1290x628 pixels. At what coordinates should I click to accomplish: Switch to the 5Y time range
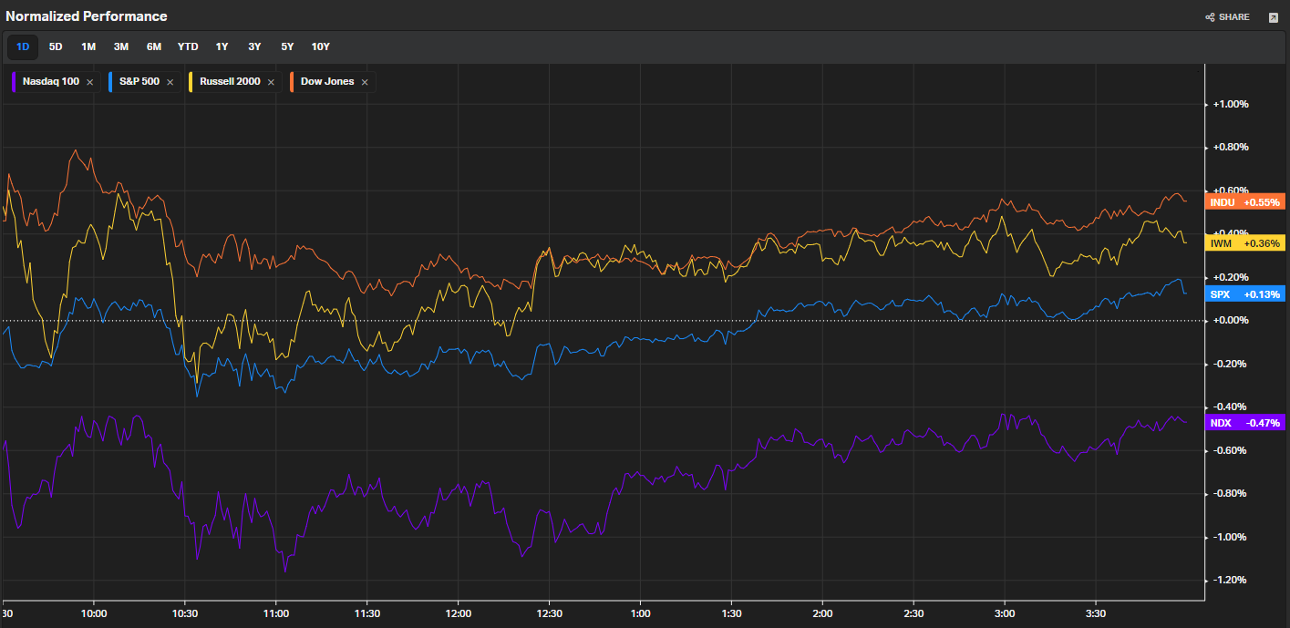coord(287,46)
